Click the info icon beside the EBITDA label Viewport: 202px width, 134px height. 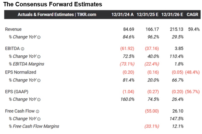click(23, 49)
